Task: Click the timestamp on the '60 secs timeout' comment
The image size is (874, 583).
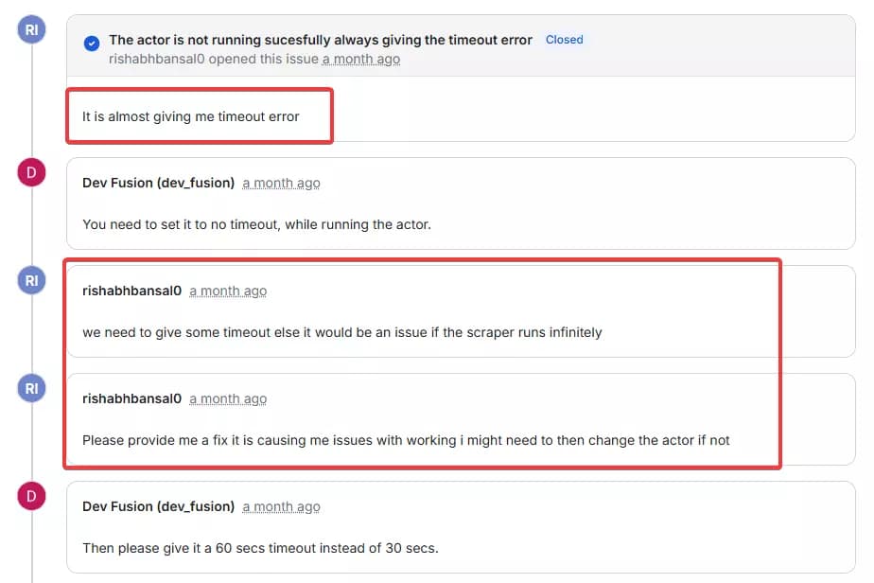Action: coord(281,506)
